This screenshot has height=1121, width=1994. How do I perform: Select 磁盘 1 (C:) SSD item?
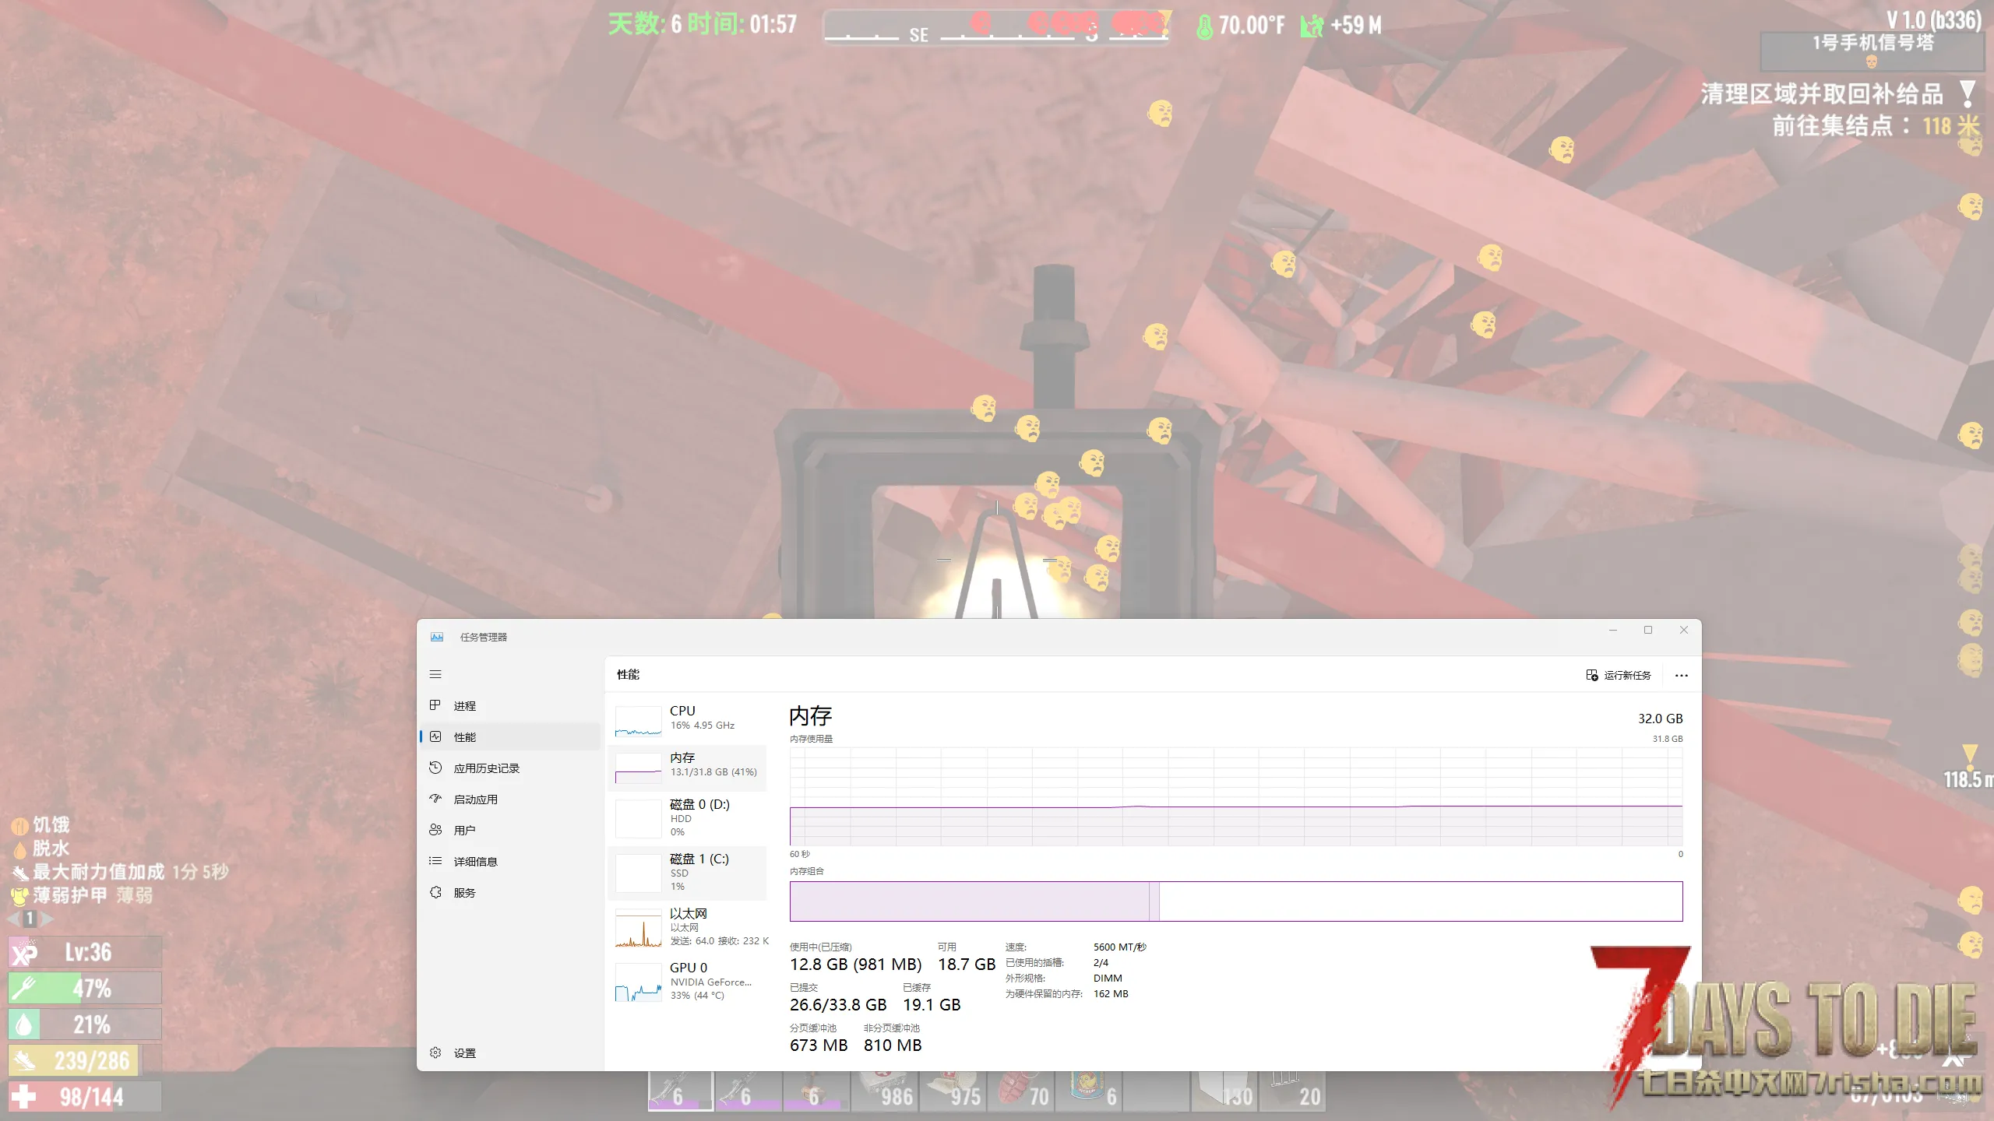click(688, 872)
